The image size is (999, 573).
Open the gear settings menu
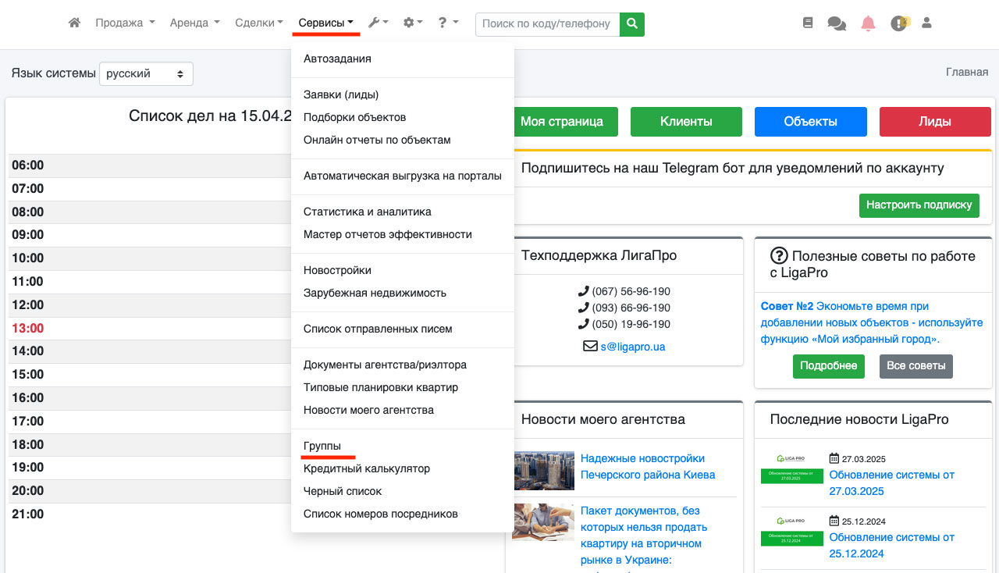[x=412, y=23]
